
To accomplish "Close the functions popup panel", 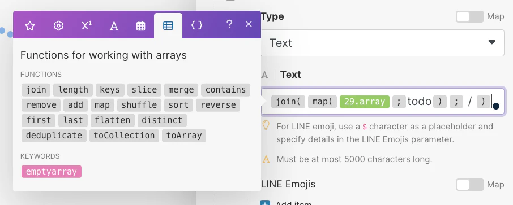I will 249,24.
